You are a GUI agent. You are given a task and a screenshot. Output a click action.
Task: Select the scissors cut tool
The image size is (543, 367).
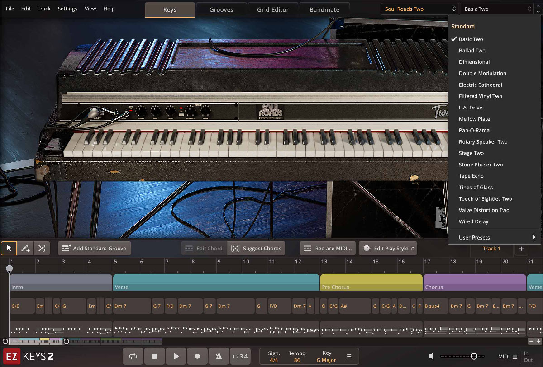tap(42, 248)
